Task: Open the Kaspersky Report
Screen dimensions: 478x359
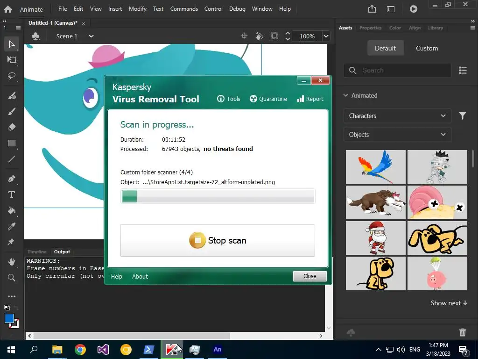Action: pyautogui.click(x=310, y=99)
